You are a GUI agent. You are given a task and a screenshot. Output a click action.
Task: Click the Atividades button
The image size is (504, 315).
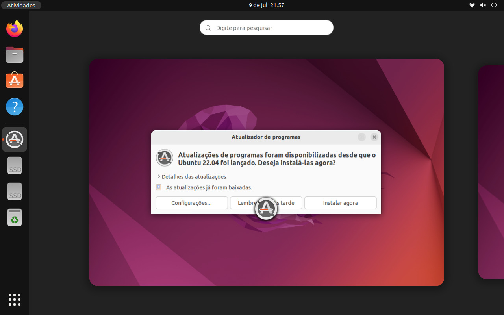point(21,5)
